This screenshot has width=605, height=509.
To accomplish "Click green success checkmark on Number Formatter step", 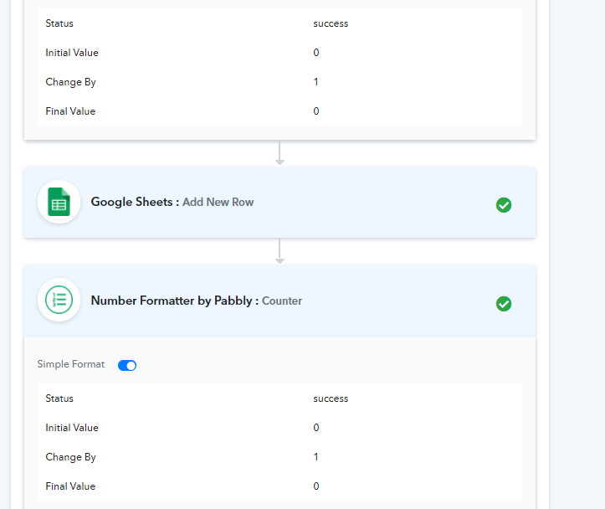I will (x=504, y=304).
